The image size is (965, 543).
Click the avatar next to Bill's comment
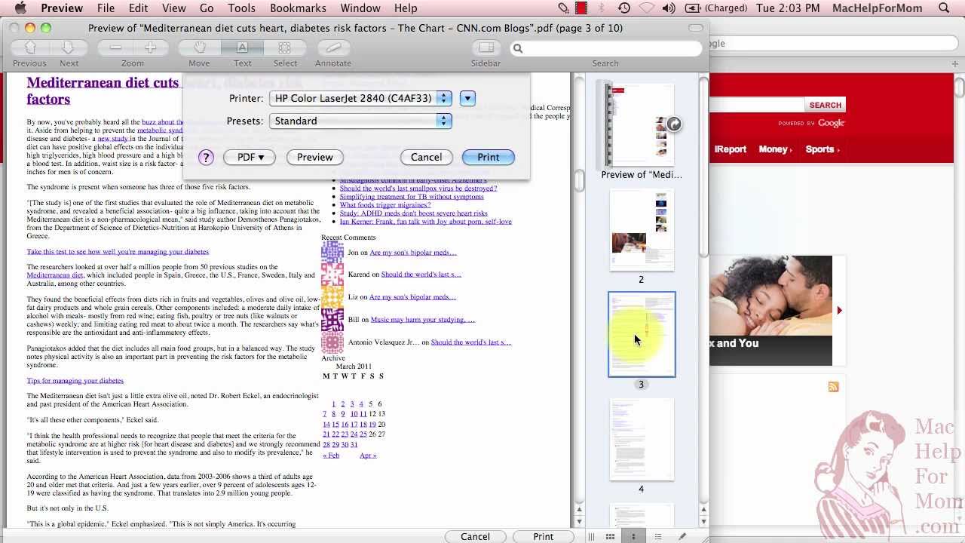coord(332,320)
